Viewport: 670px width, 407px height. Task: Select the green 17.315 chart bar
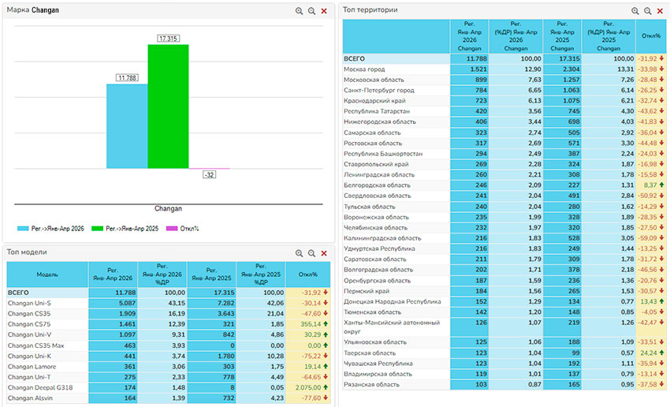168,106
